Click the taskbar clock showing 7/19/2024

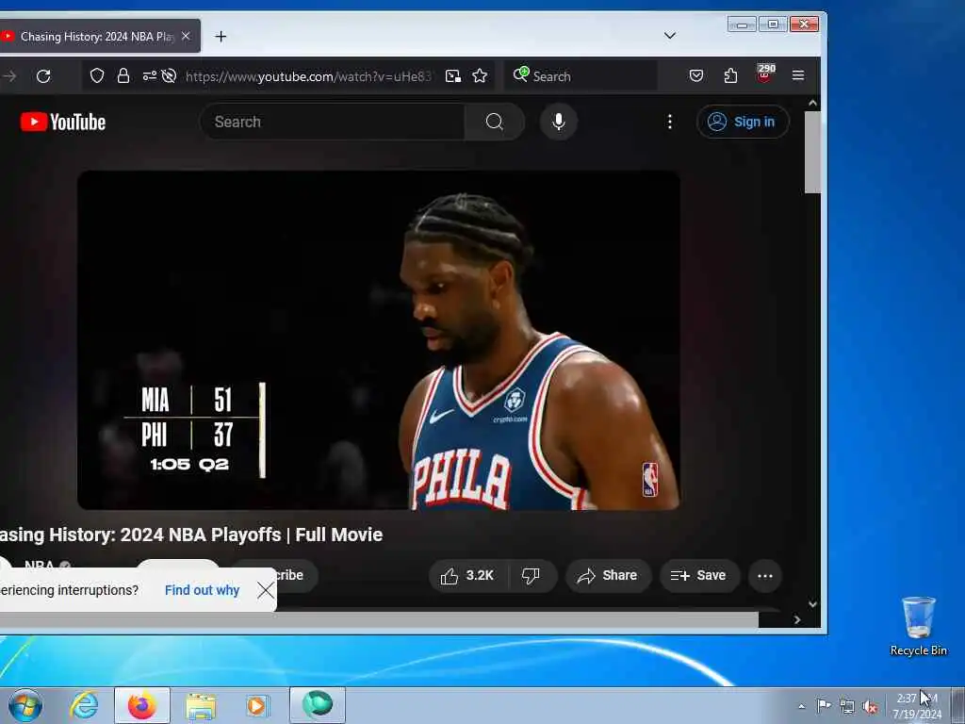[917, 706]
